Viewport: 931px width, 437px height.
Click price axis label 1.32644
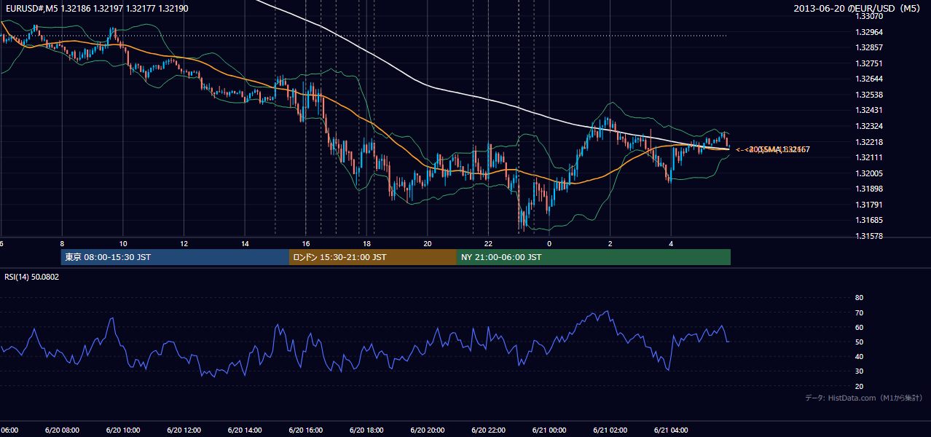(870, 79)
